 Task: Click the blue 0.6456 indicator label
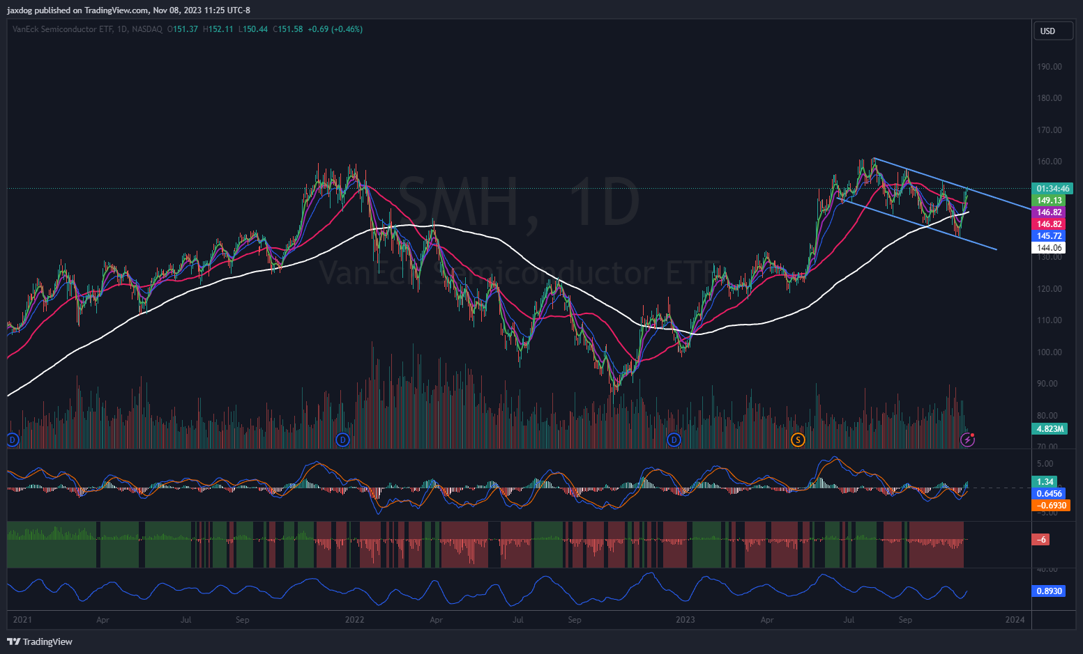click(x=1049, y=494)
